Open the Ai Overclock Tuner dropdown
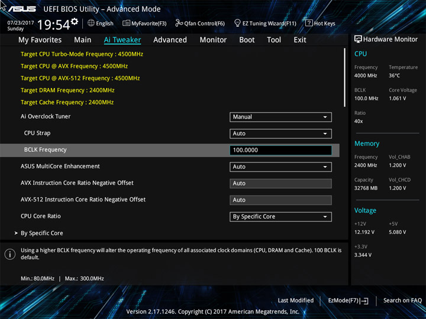The height and width of the screenshot is (319, 426). pyautogui.click(x=280, y=117)
